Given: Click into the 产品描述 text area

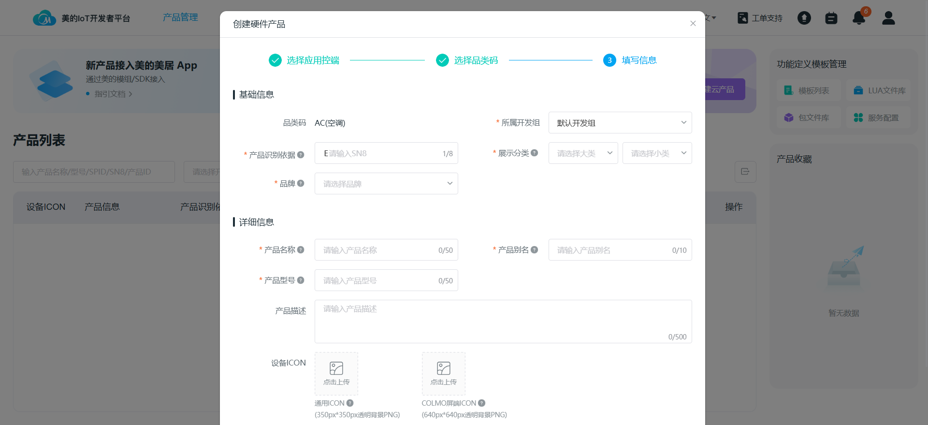Looking at the screenshot, I should pos(503,321).
